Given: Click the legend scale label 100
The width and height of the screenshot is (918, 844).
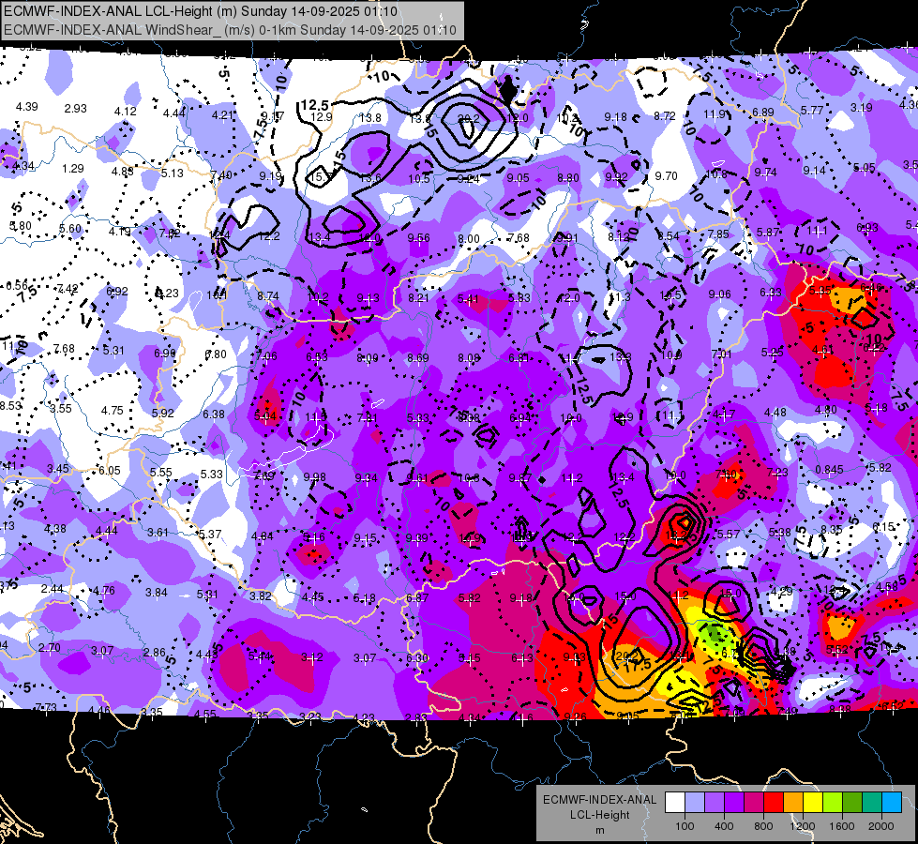Looking at the screenshot, I should tap(685, 826).
